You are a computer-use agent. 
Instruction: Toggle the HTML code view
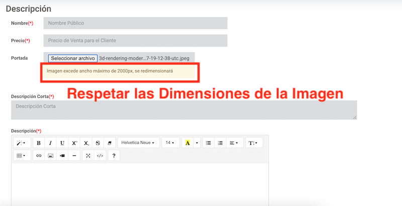[x=100, y=156]
